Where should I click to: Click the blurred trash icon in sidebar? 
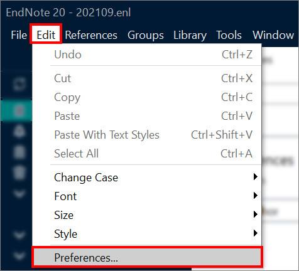coord(19,173)
